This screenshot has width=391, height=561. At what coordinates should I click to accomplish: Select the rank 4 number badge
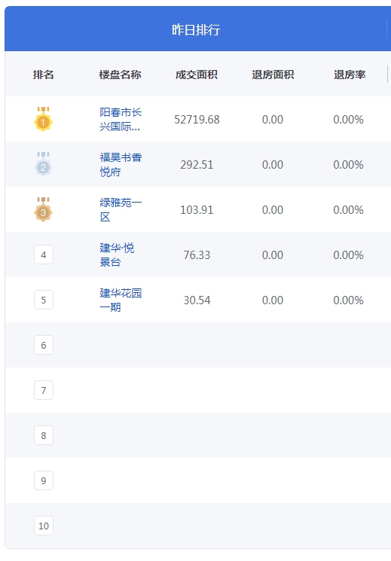point(44,255)
